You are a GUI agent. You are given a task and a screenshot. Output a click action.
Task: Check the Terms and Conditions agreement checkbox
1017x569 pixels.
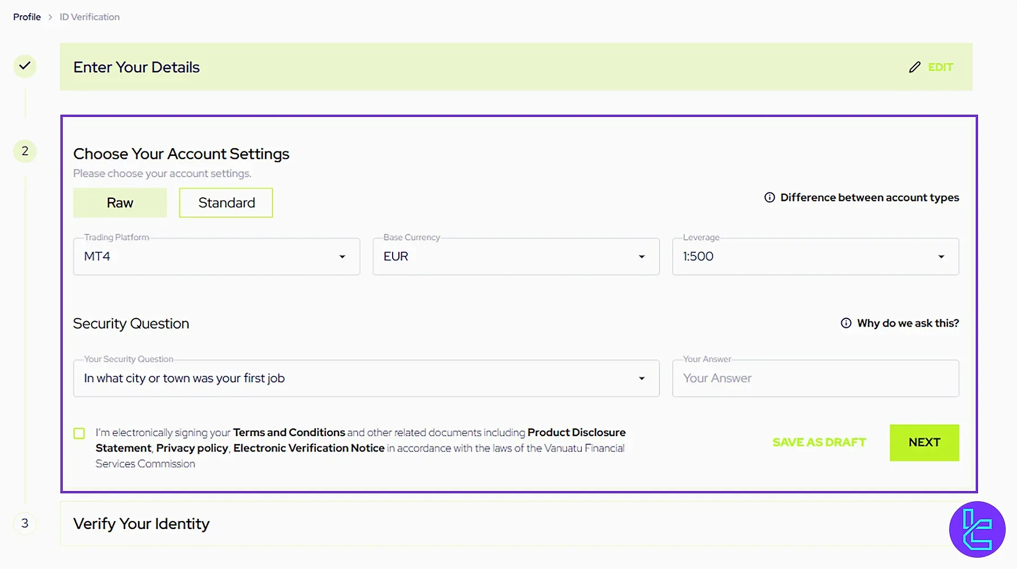(79, 433)
